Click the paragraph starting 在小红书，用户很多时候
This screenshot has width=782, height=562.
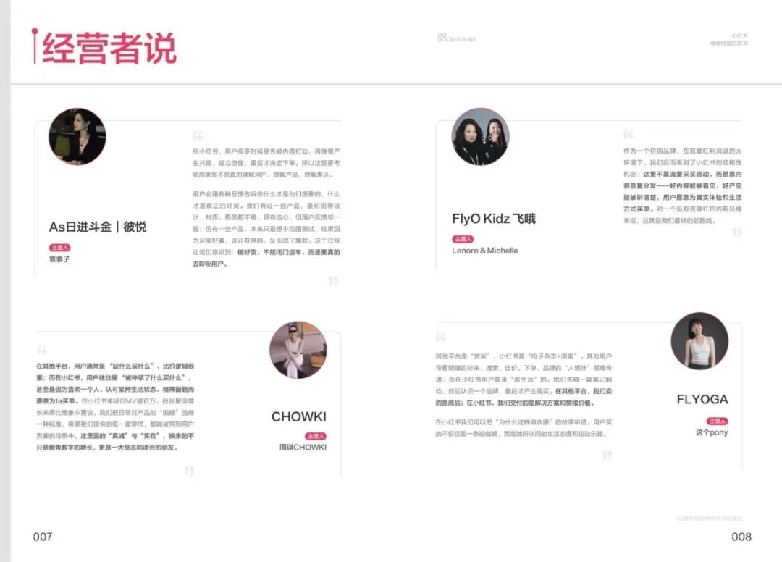click(266, 162)
